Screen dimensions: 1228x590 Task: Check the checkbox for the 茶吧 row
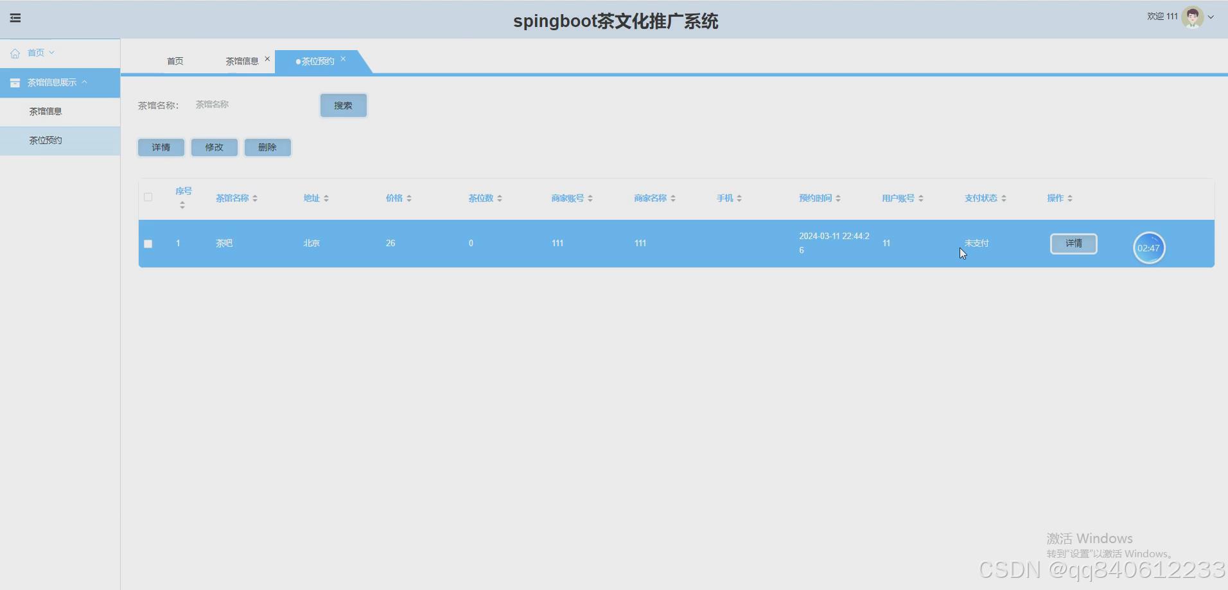coord(148,244)
